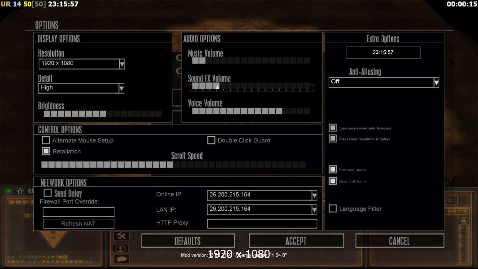Open the LAN IP dropdown arrow

(x=314, y=209)
